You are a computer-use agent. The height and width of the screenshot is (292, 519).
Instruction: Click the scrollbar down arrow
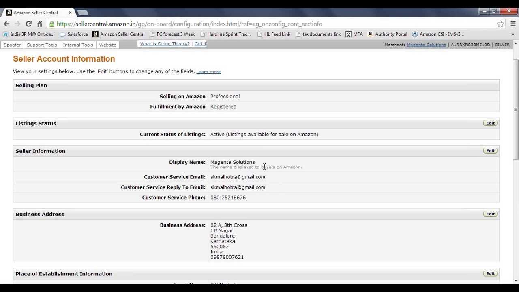point(515,281)
